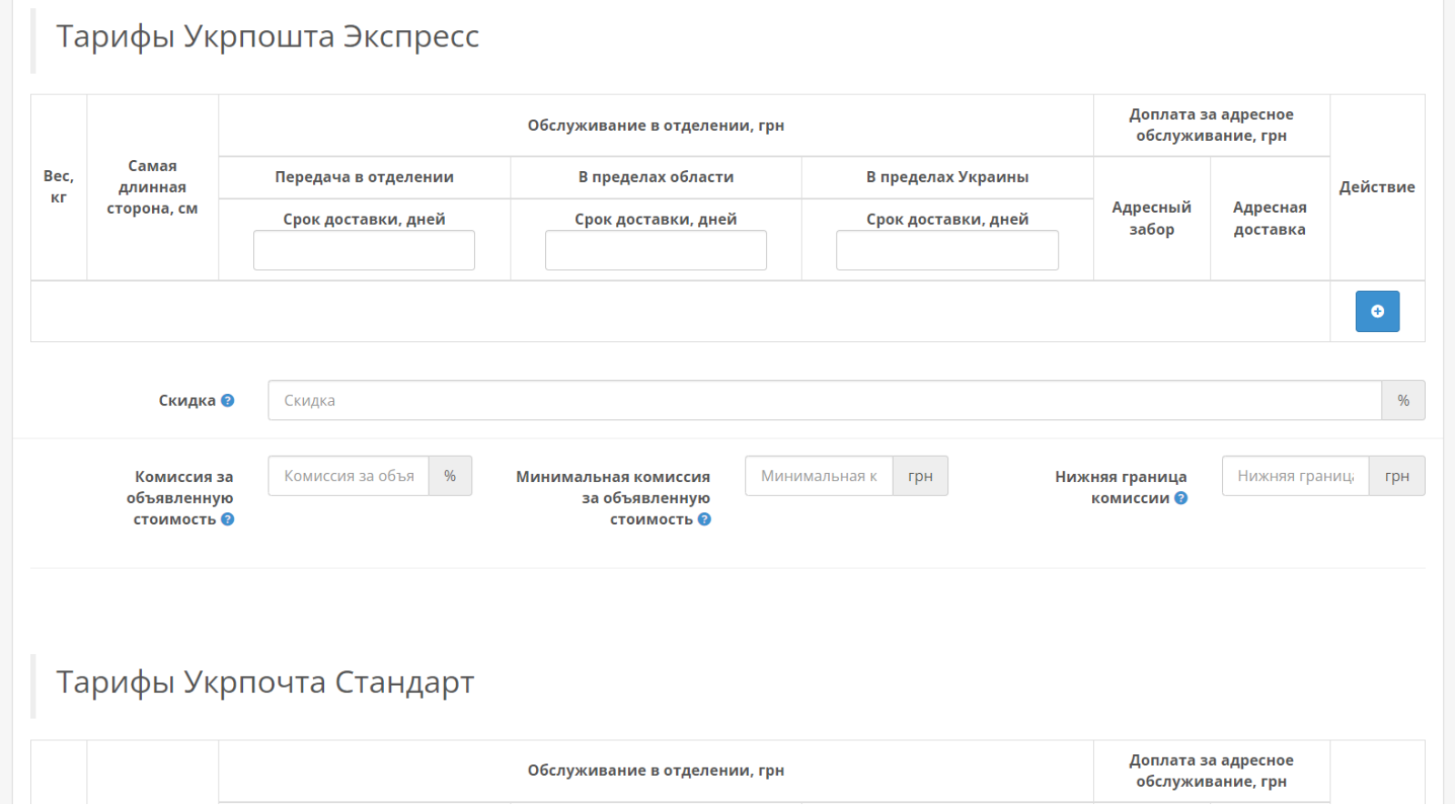The width and height of the screenshot is (1456, 805).
Task: Click the грн addon beside Нижняя граница field
Action: tap(1397, 476)
